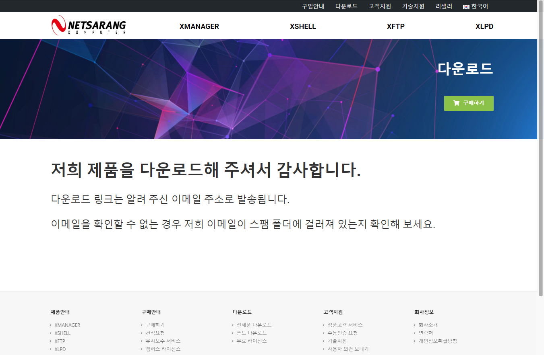This screenshot has height=355, width=544.
Task: Click the Korean flag icon
Action: tap(466, 6)
